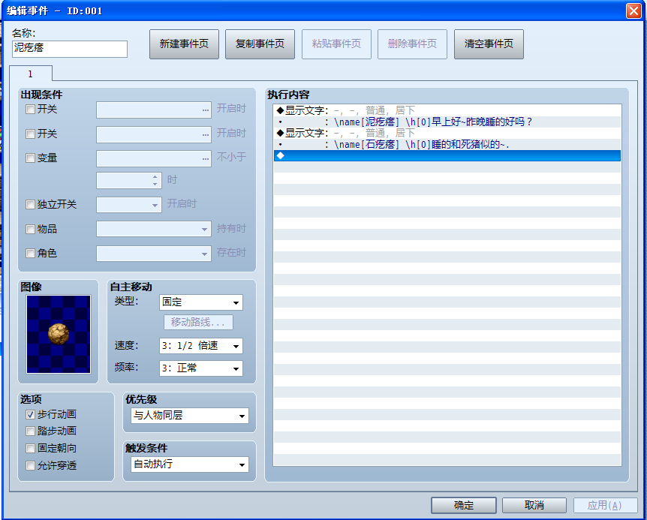Image resolution: width=647 pixels, height=520 pixels.
Task: Open the event graphic thumbnail
Action: tap(59, 334)
